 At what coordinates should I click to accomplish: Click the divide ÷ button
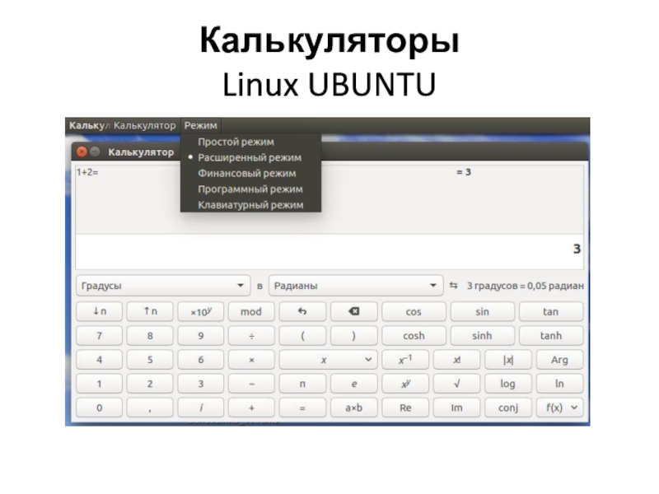[x=251, y=336]
